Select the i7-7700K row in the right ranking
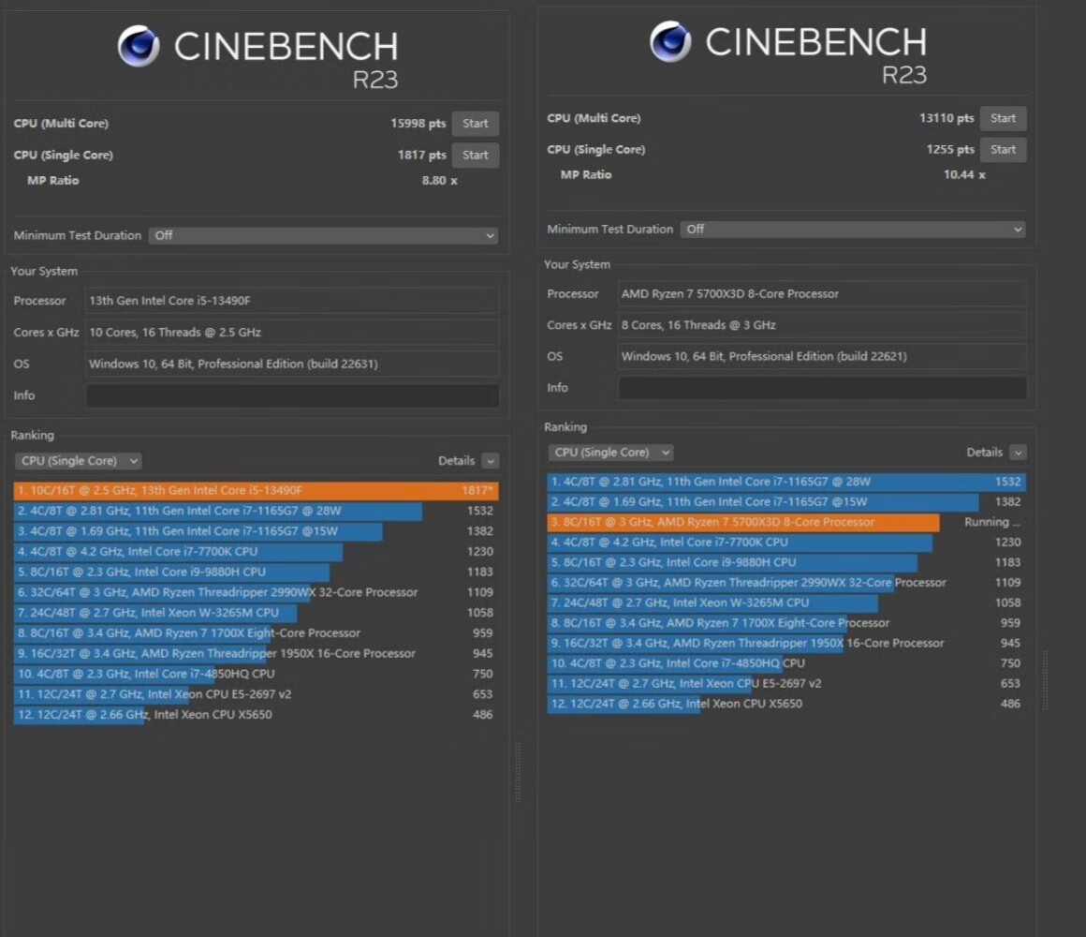This screenshot has width=1086, height=937. (x=786, y=543)
